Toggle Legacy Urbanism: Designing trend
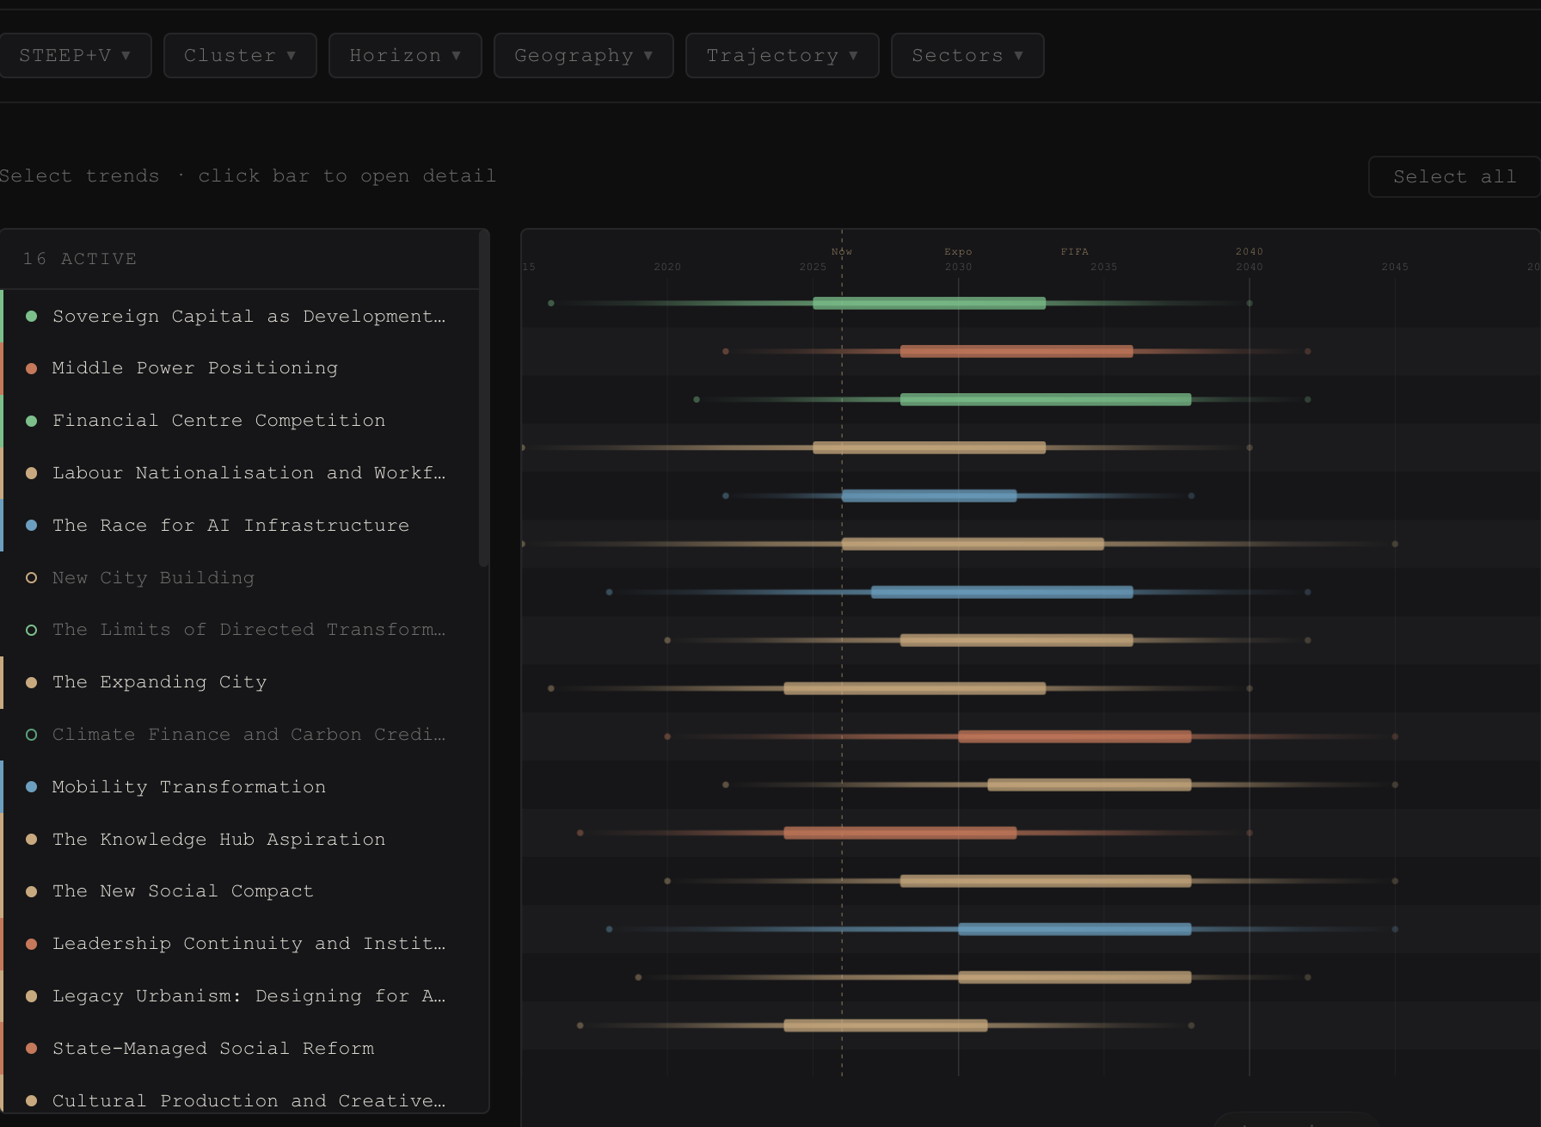Viewport: 1541px width, 1127px height. 240,996
